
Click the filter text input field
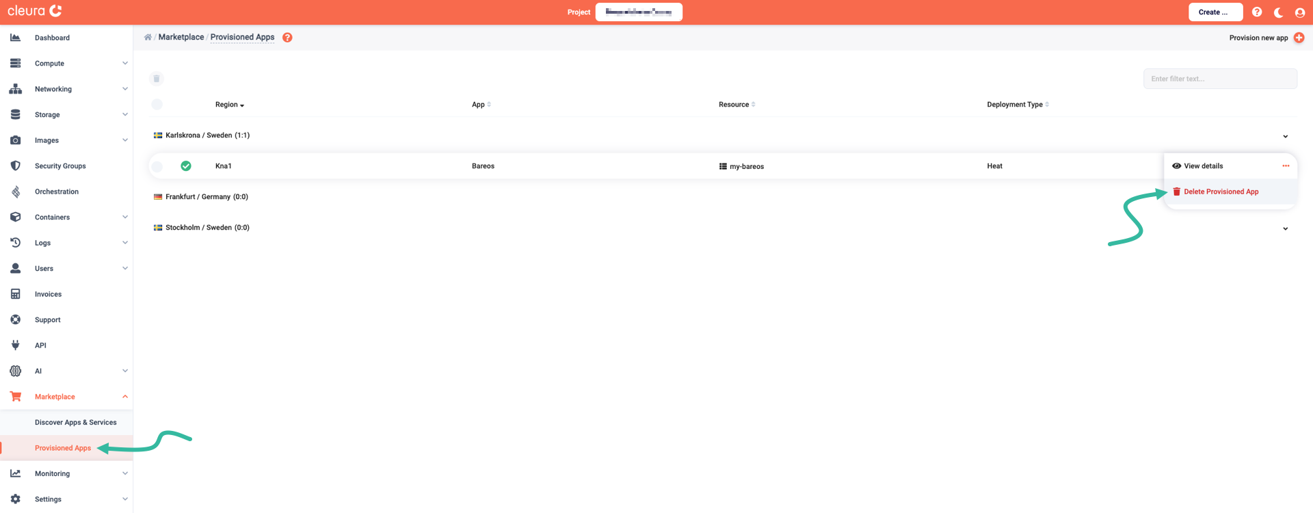click(x=1219, y=79)
